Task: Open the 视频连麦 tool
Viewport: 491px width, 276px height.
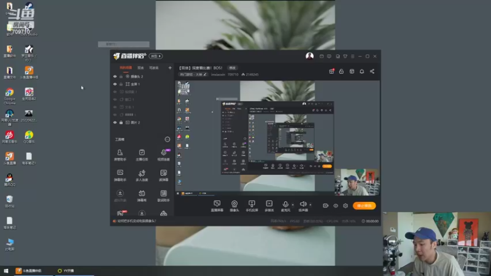Action: tap(163, 155)
